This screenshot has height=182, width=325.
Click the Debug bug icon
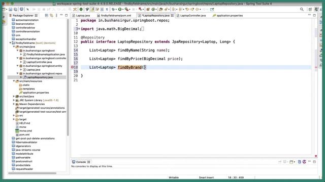point(113,9)
